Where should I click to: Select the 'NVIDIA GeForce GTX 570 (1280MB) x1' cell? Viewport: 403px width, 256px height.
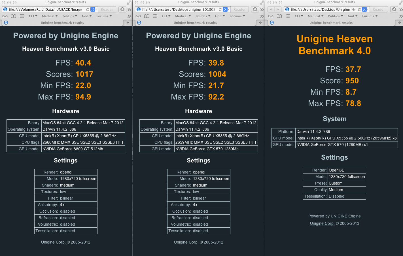tap(346, 145)
